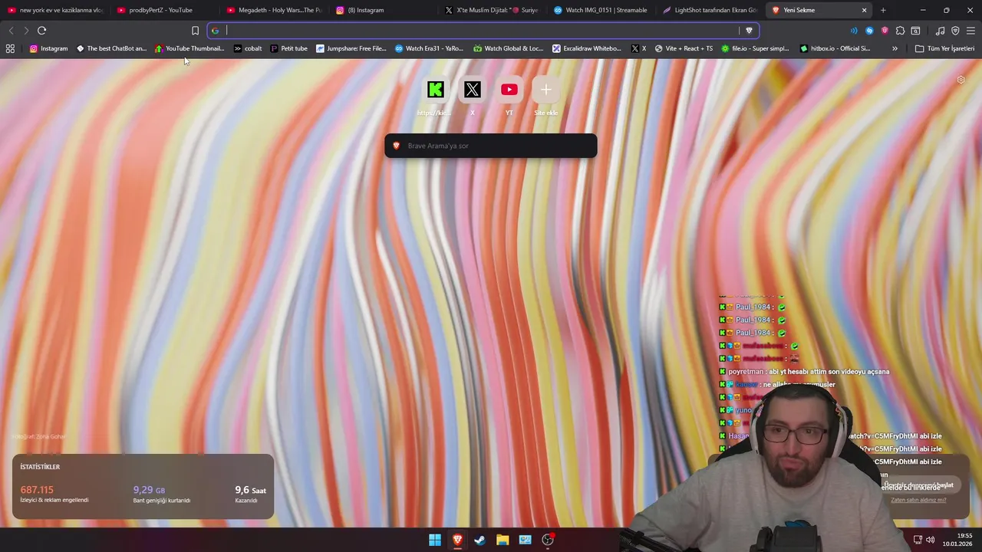982x552 pixels.
Task: Switch to Watch IMG_0151 Streamable tab
Action: 604,10
